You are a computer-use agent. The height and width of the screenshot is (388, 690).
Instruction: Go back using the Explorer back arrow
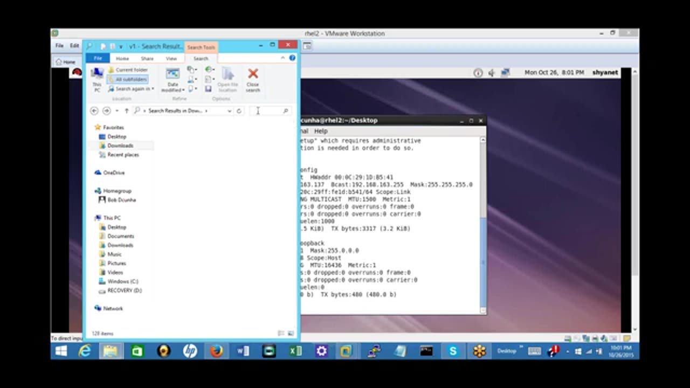(94, 110)
